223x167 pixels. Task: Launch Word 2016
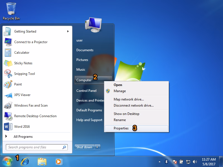pos(22,127)
